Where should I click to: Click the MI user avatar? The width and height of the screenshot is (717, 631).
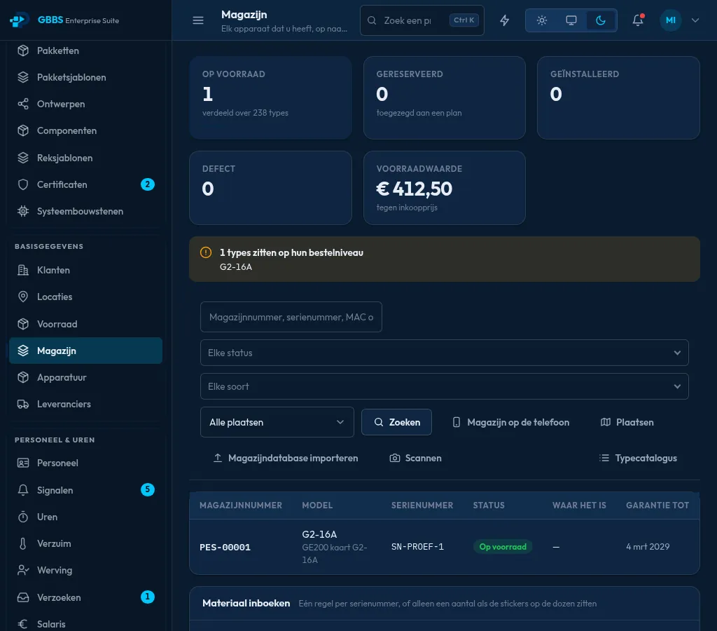point(670,20)
